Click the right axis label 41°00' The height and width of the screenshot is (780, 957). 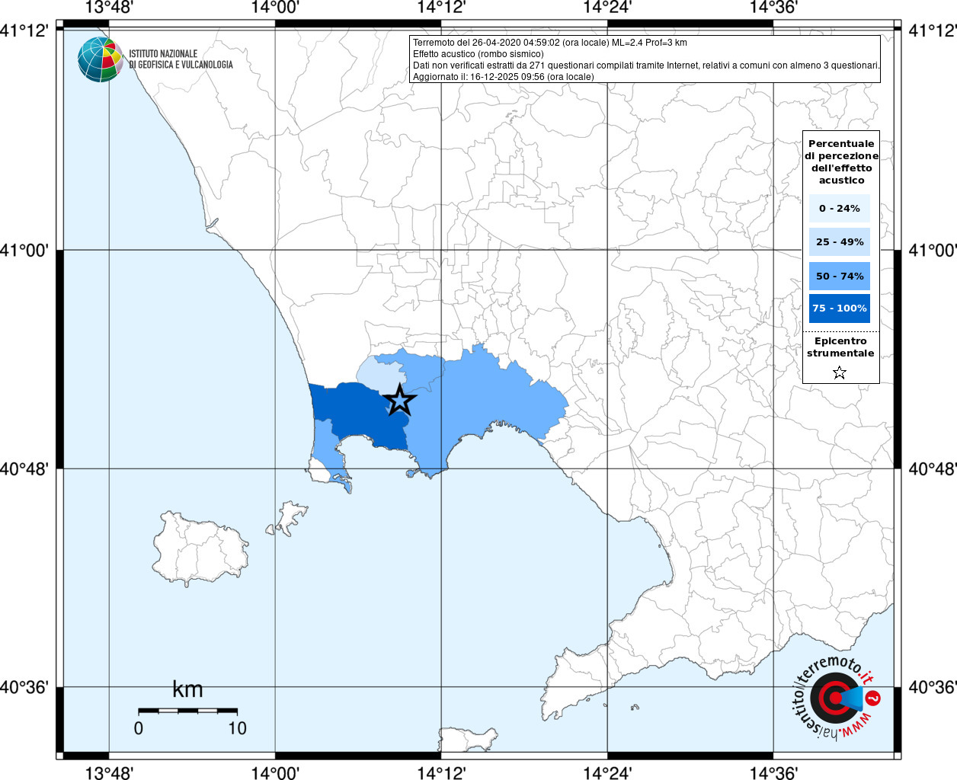932,250
